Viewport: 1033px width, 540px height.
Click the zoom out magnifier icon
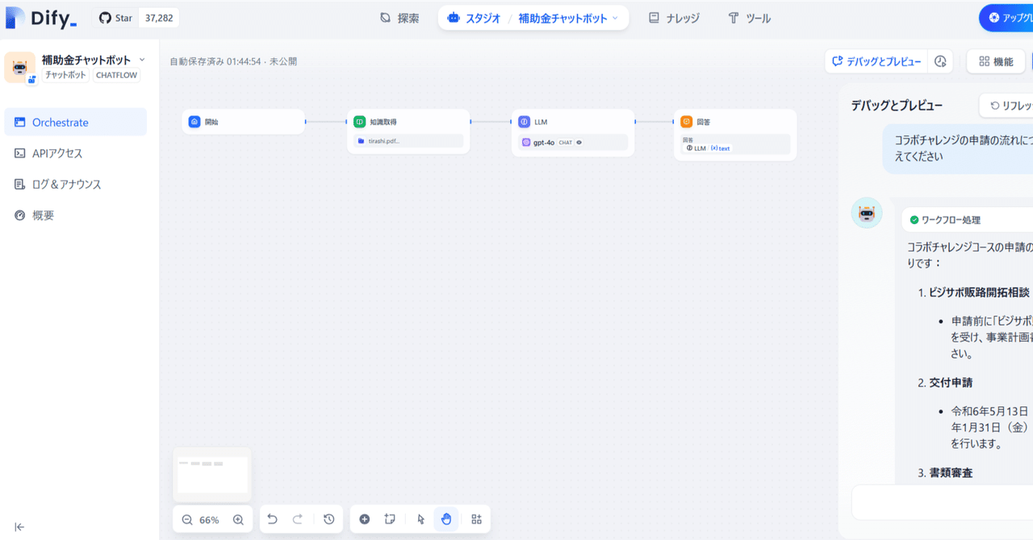(x=187, y=519)
